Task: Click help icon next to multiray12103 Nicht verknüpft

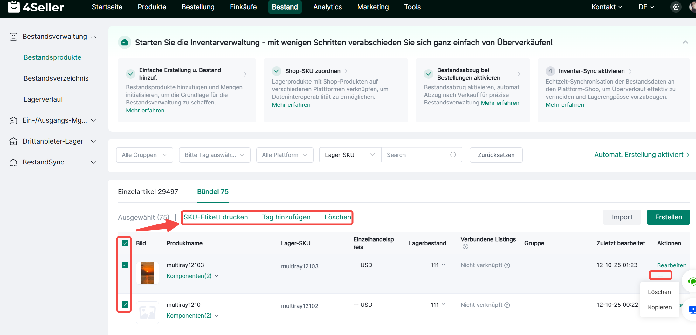Action: [x=507, y=265]
